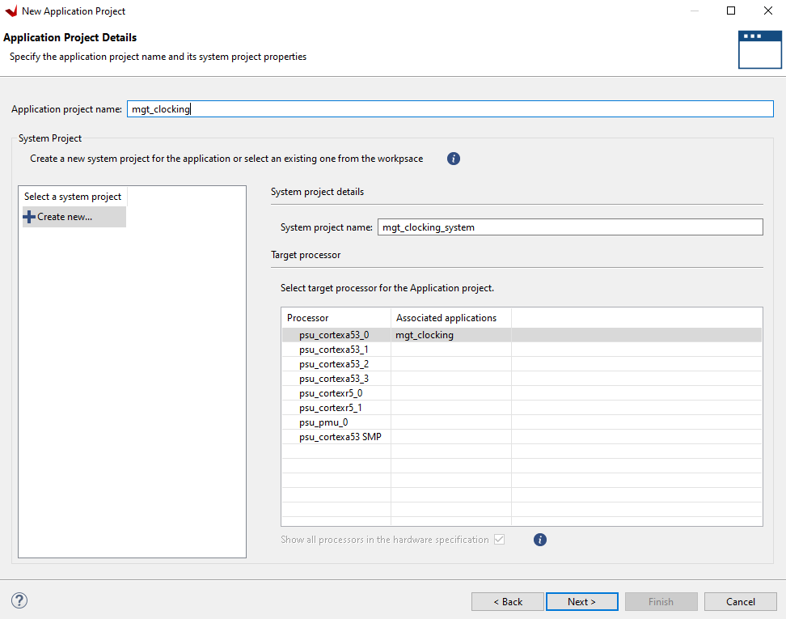Edit the System project name field
Screen dimensions: 786x619
(569, 227)
